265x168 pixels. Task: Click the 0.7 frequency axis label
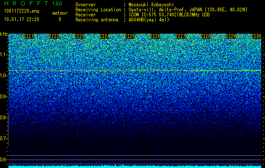(4, 139)
